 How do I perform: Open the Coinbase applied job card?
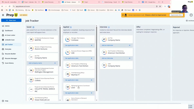(x=79, y=39)
